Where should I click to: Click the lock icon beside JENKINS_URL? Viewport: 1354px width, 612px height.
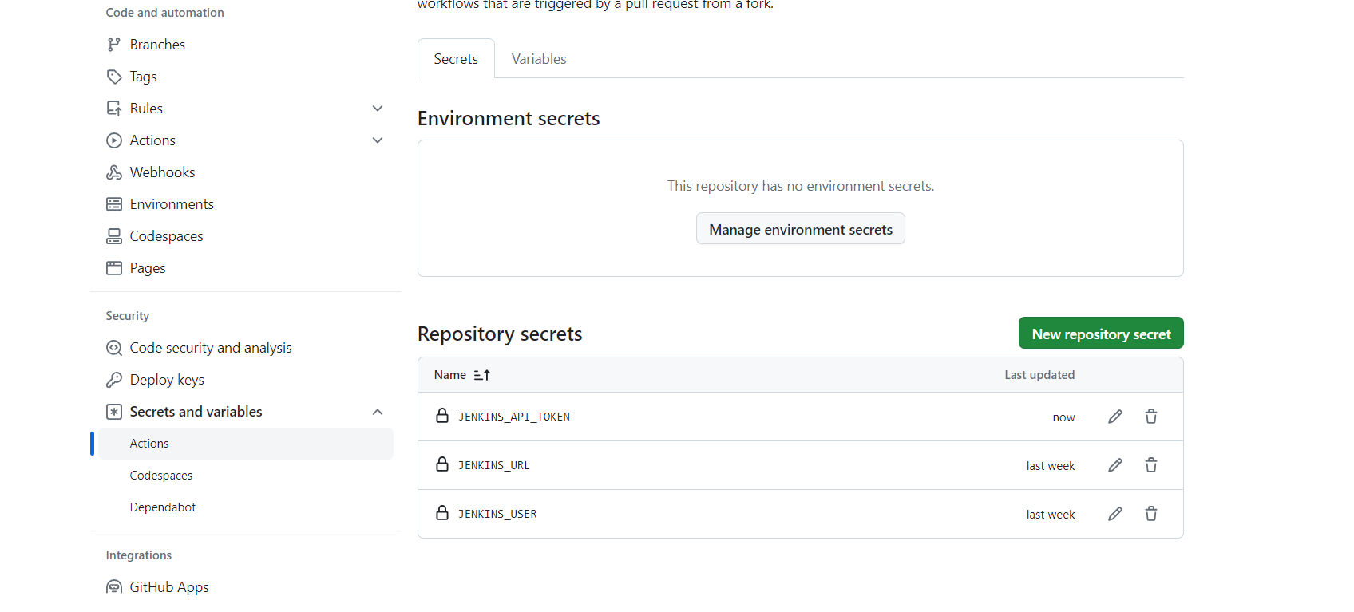pos(442,464)
